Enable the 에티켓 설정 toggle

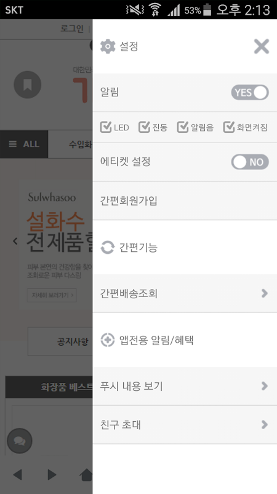pyautogui.click(x=250, y=162)
